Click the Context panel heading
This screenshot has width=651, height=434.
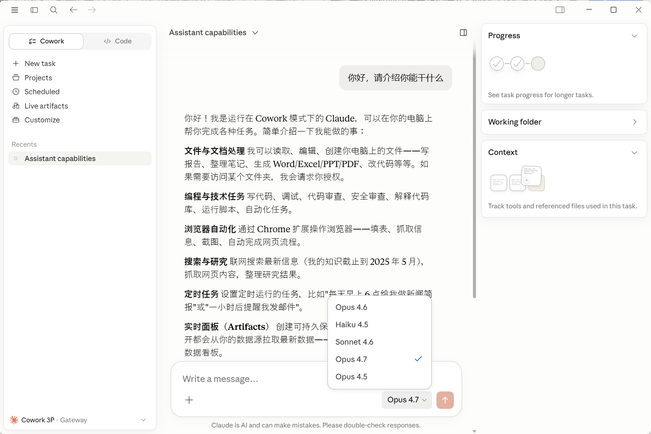pyautogui.click(x=503, y=152)
